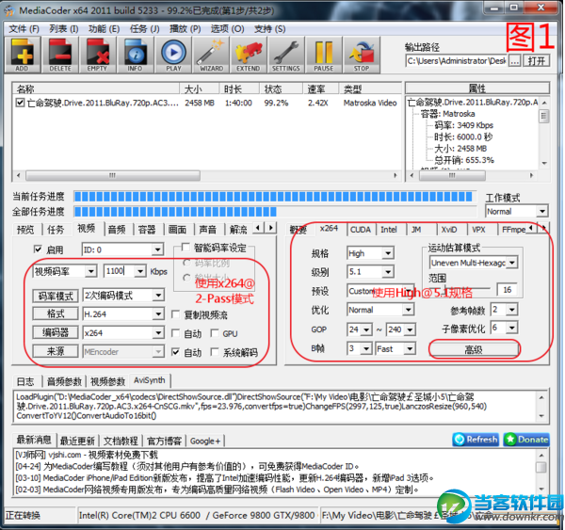Click the MediaCoder title bar app icon
Screen dimensions: 565x530
pos(9,10)
